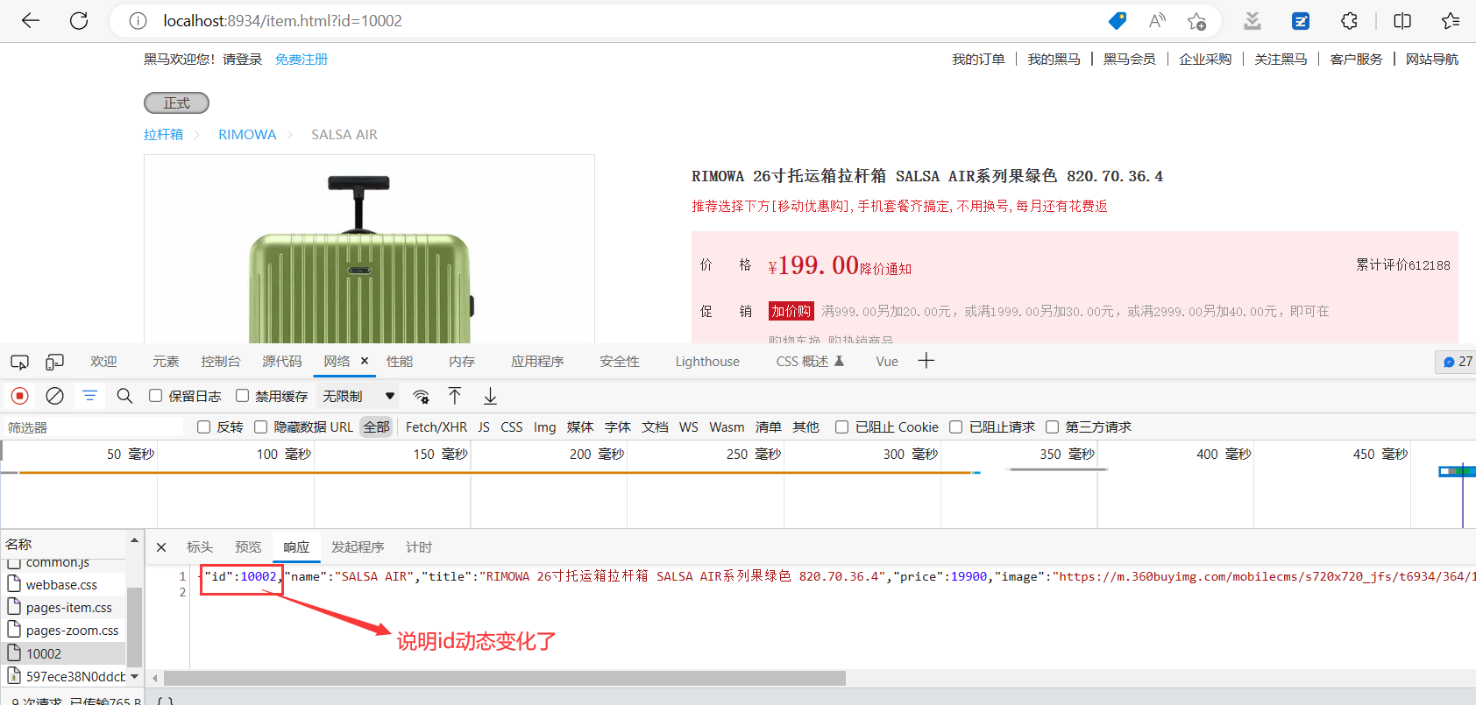Open the downloads icon in toolbar
The image size is (1476, 705).
tap(1252, 21)
